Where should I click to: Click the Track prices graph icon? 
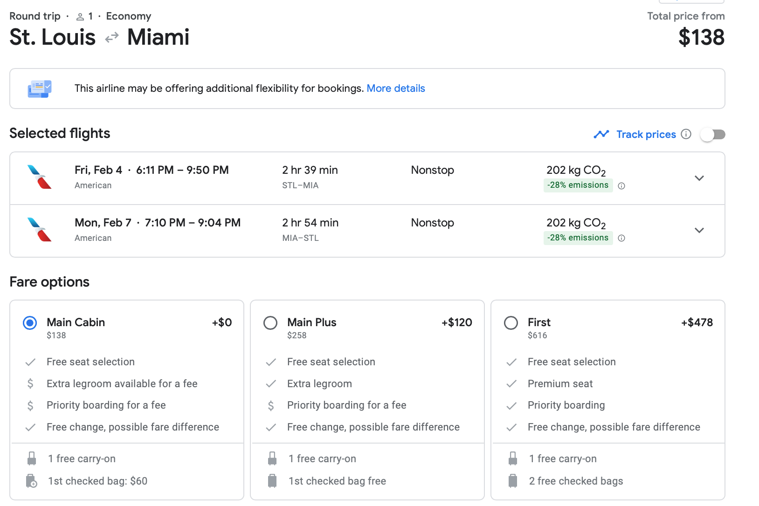click(601, 134)
